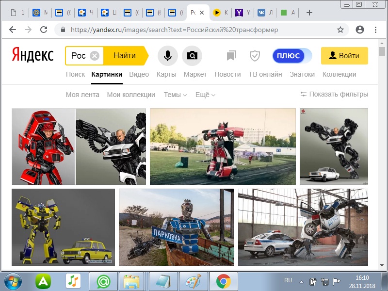This screenshot has height=291, width=388.
Task: Open Windows Explorer folder in taskbar
Action: coord(131,281)
